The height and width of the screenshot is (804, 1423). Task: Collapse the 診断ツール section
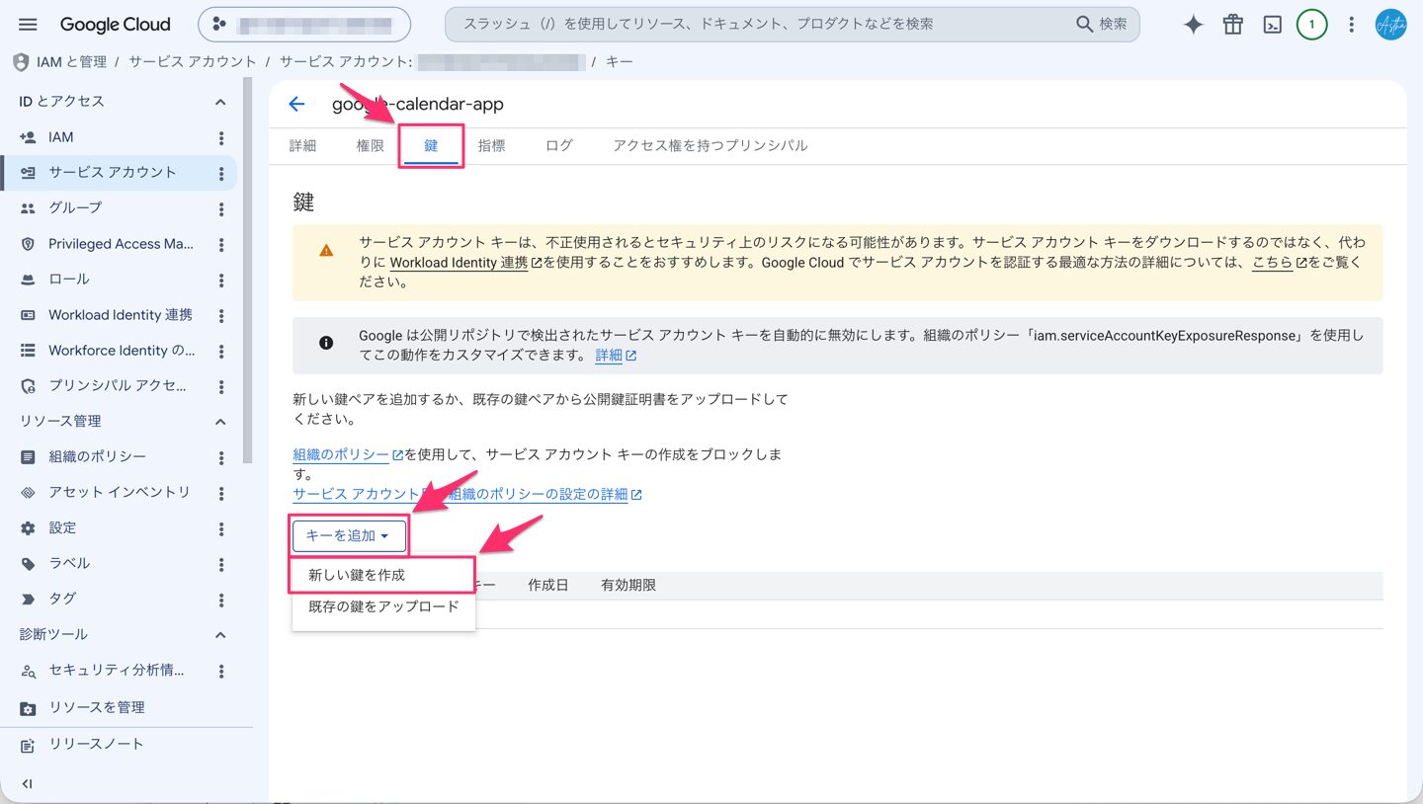[x=220, y=634]
